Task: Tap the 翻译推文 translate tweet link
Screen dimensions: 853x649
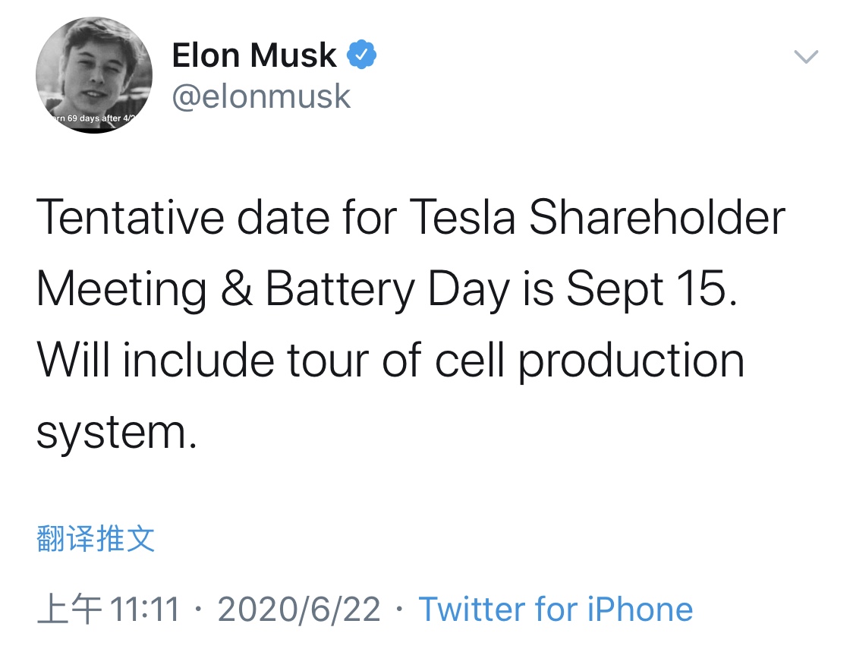Action: click(96, 539)
